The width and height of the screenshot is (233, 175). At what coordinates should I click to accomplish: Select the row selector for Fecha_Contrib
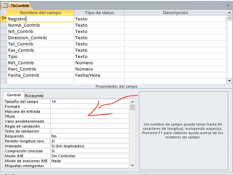3,75
